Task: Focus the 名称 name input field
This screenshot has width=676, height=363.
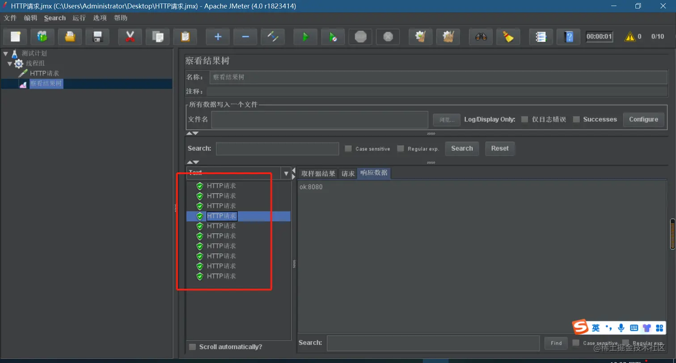Action: tap(438, 77)
